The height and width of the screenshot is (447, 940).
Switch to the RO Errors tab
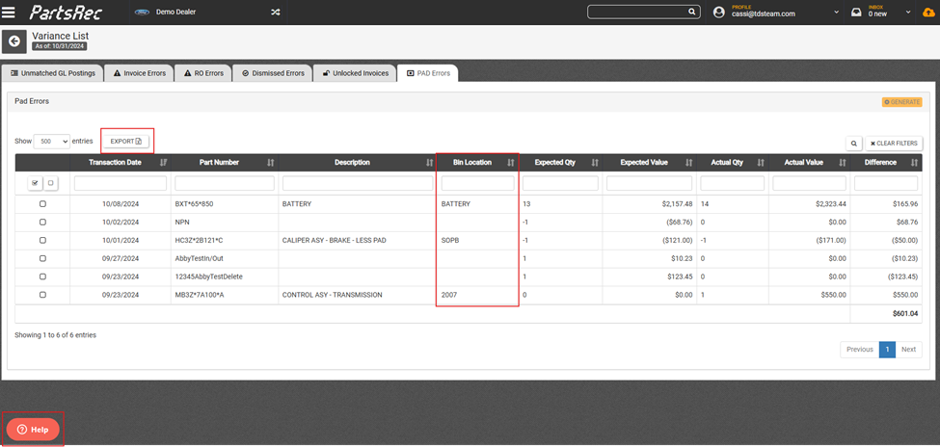click(x=203, y=73)
